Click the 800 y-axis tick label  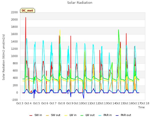15,63
